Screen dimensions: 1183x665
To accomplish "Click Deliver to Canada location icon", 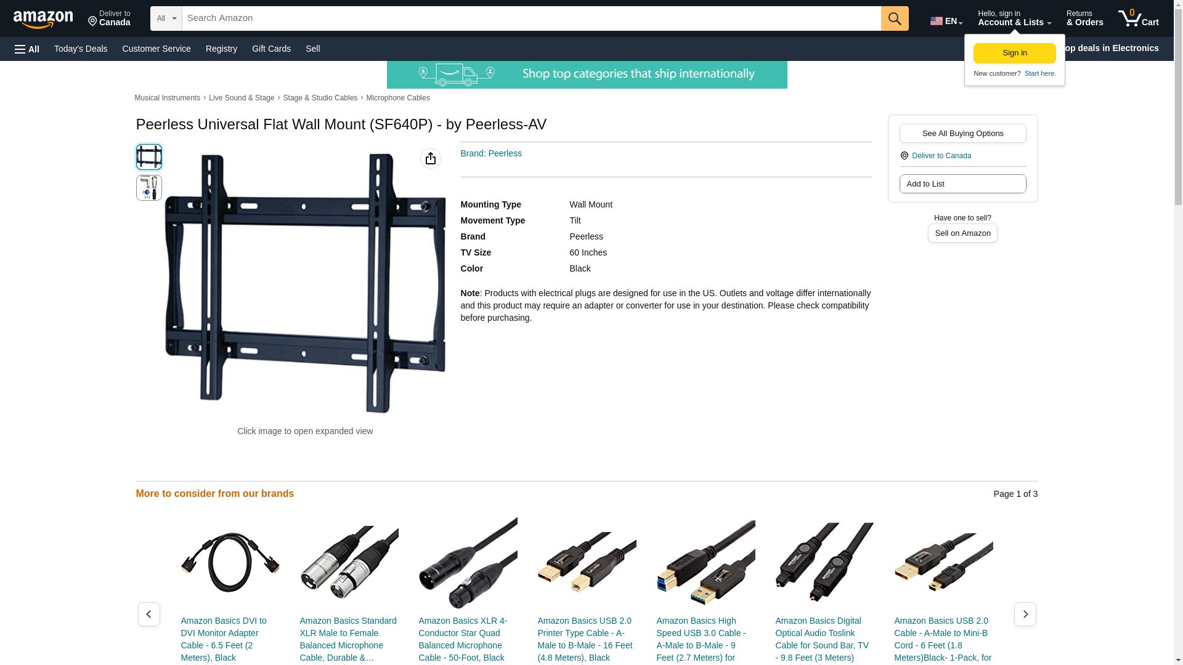I will click(904, 156).
